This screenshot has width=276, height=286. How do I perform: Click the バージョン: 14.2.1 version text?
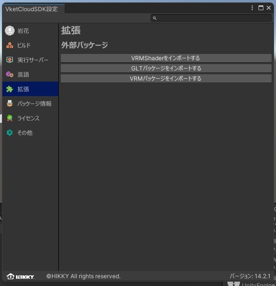click(x=250, y=276)
